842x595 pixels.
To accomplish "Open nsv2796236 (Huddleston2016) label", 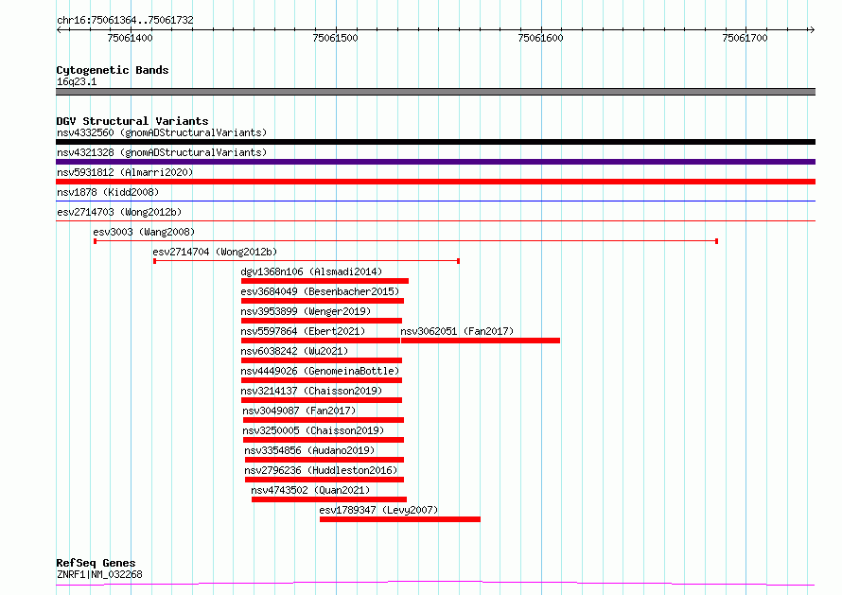I will [321, 470].
